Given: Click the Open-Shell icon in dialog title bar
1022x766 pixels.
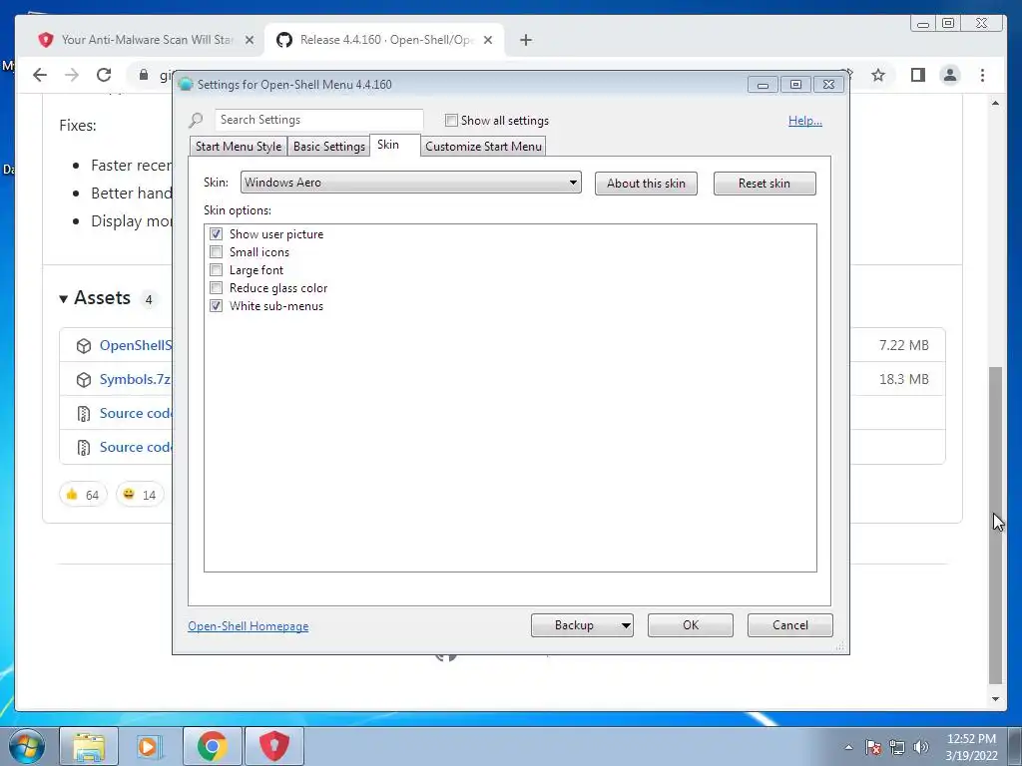Looking at the screenshot, I should pos(186,84).
